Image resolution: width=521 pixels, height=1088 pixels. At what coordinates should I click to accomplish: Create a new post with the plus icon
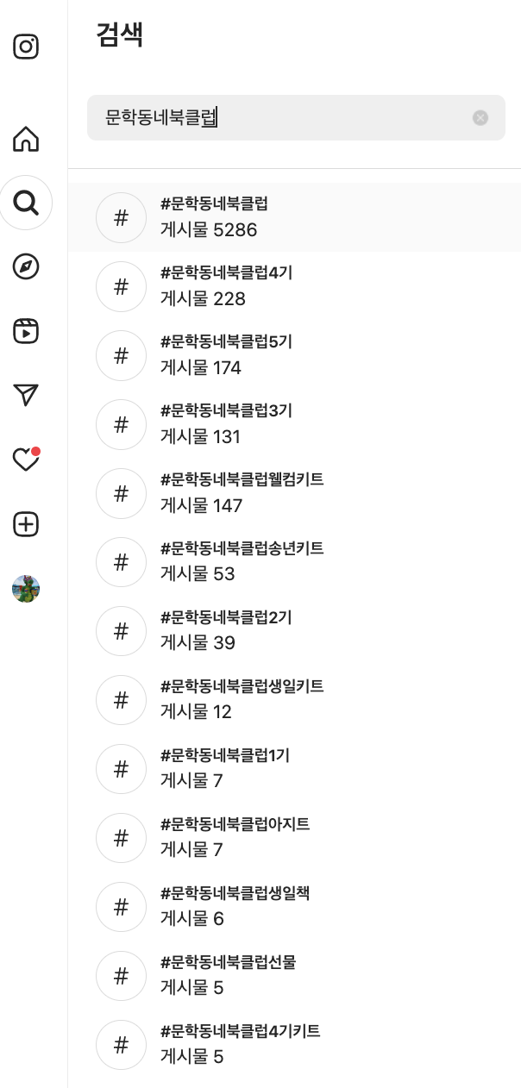click(x=26, y=524)
